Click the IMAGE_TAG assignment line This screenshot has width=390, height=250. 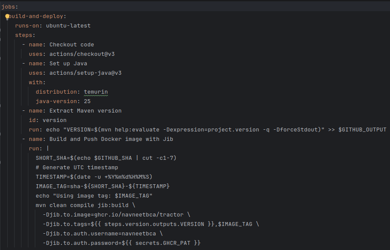(102, 186)
